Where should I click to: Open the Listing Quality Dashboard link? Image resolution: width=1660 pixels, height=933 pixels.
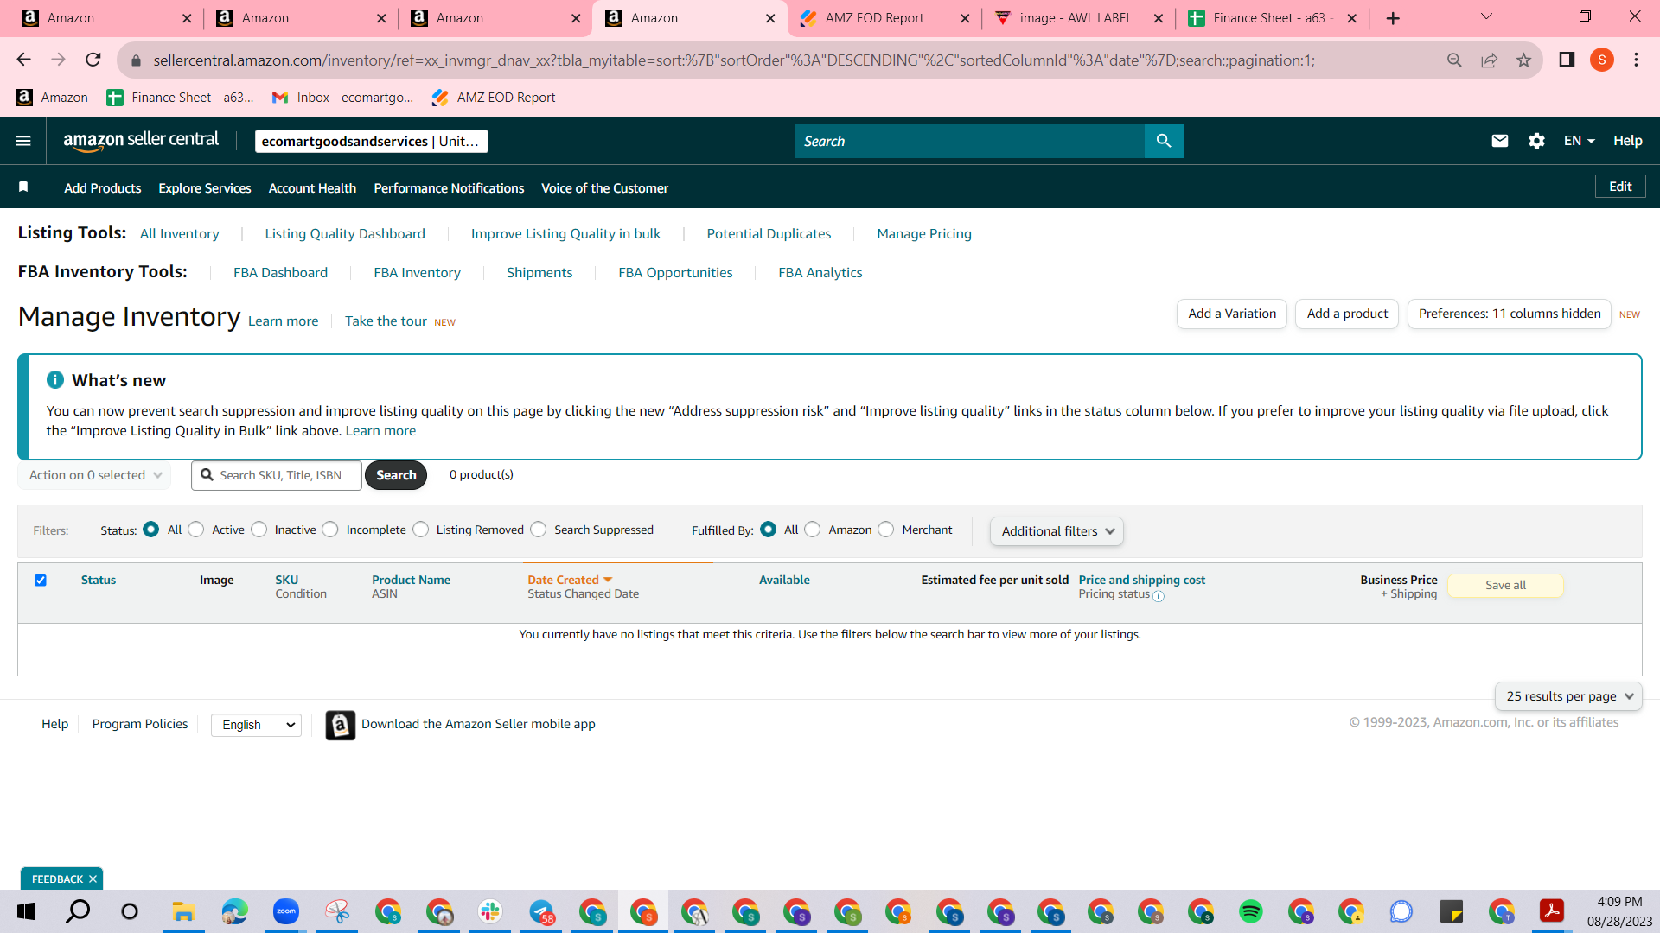[x=345, y=234]
